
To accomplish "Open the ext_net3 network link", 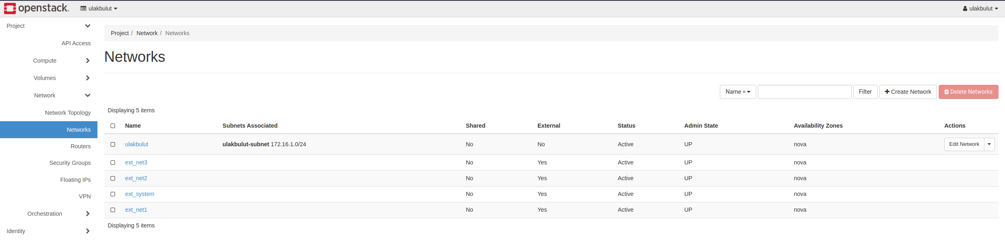I will click(136, 162).
